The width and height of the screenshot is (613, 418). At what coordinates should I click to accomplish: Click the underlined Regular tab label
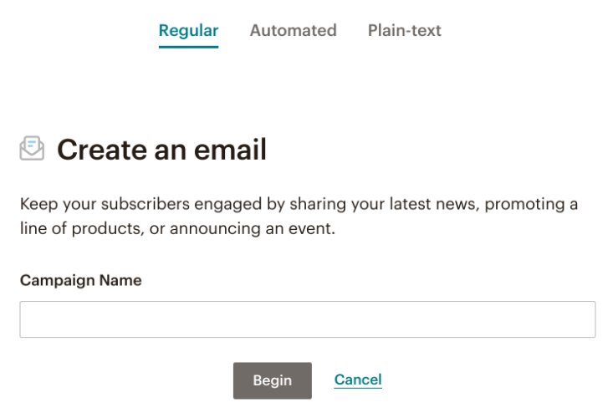coord(188,30)
